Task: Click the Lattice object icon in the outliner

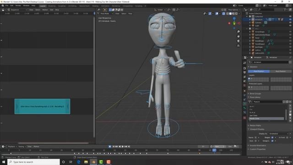Action: click(x=253, y=50)
